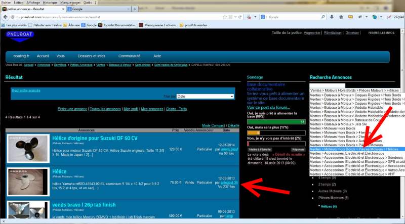The image size is (405, 224).
Task: Open the Les plus visités bookmark
Action: coord(16,25)
